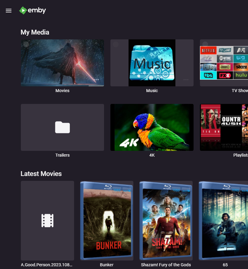Click the Movies label under thumbnail
The image size is (248, 269).
pos(62,91)
